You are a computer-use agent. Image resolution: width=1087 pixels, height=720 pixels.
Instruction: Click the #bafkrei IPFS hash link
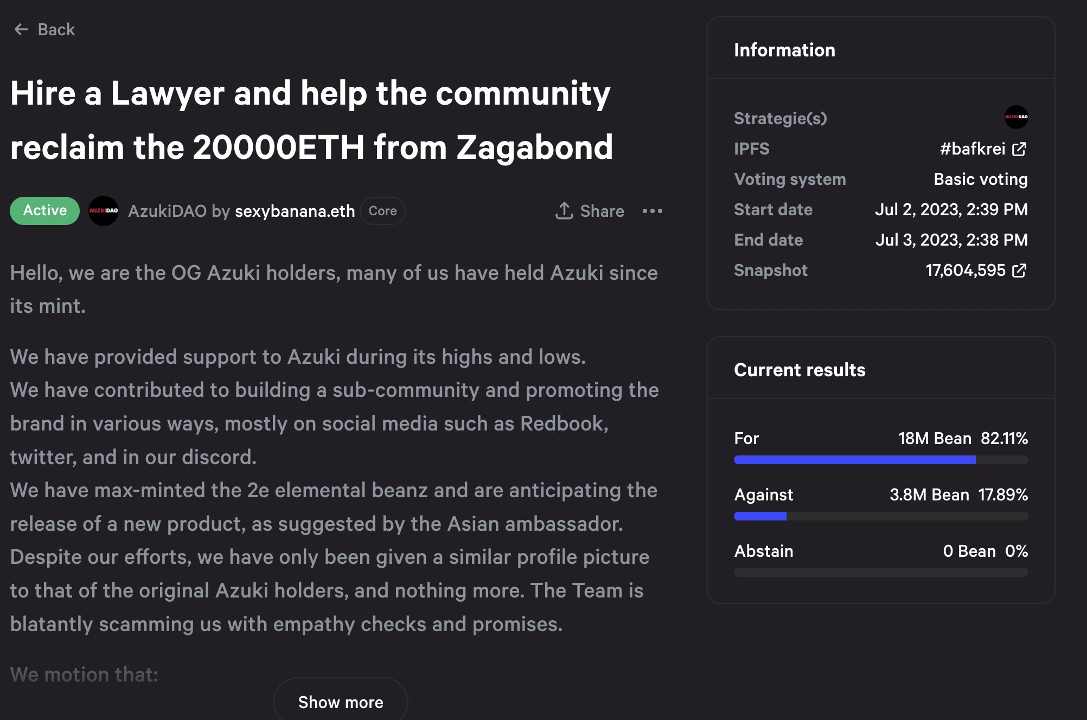pos(972,149)
